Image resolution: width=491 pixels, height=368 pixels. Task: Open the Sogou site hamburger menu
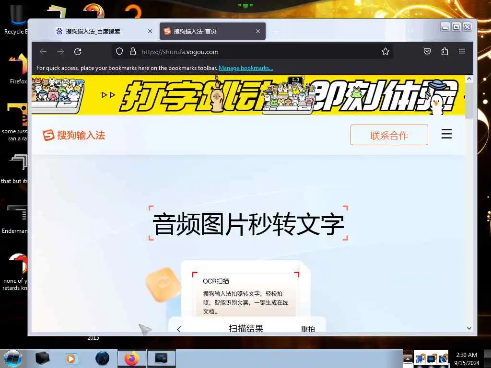pyautogui.click(x=446, y=134)
